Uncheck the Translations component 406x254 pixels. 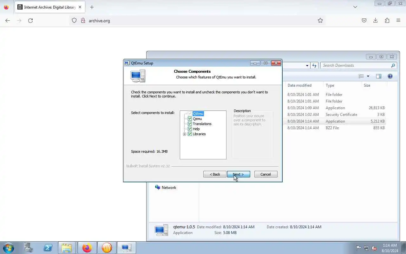[x=190, y=124]
